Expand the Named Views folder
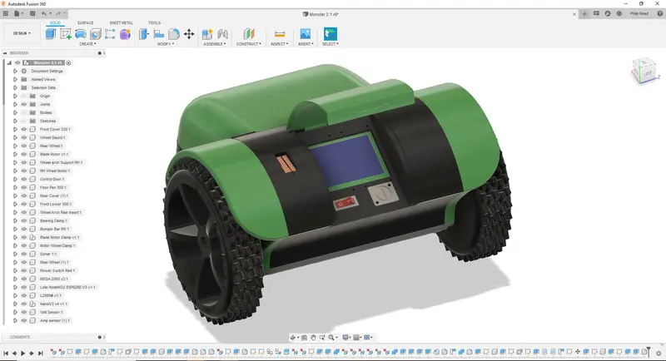 (15, 79)
